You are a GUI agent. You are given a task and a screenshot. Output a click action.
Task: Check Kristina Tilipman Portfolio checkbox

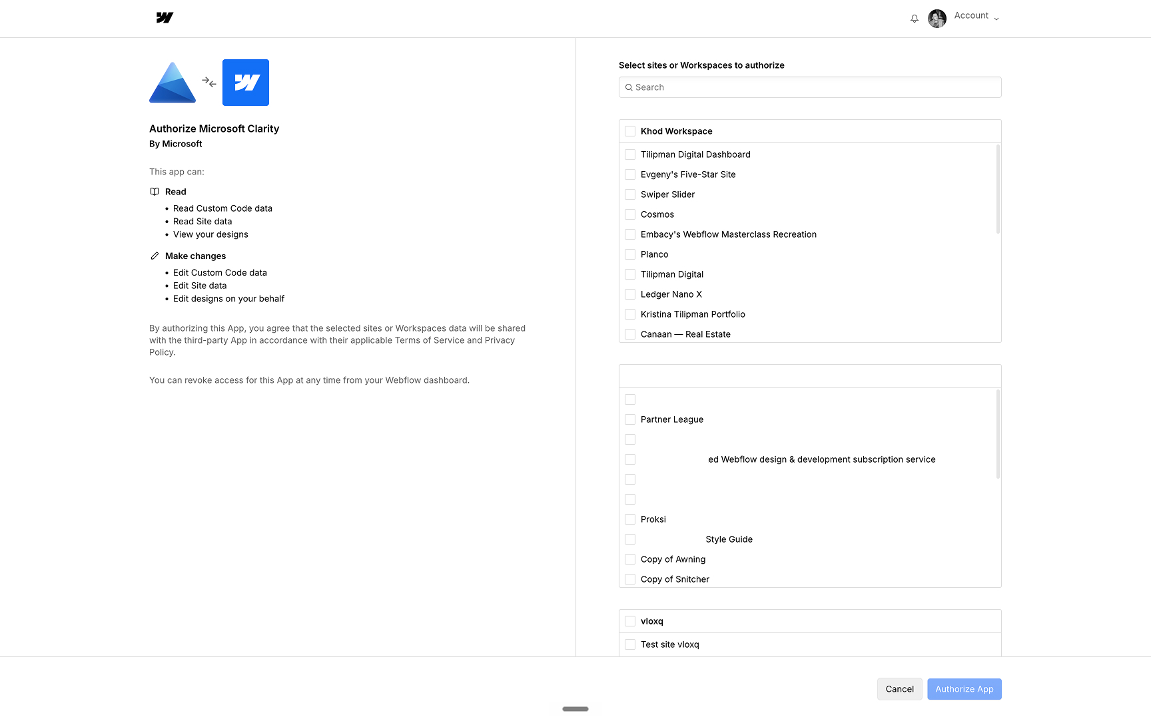(x=630, y=314)
